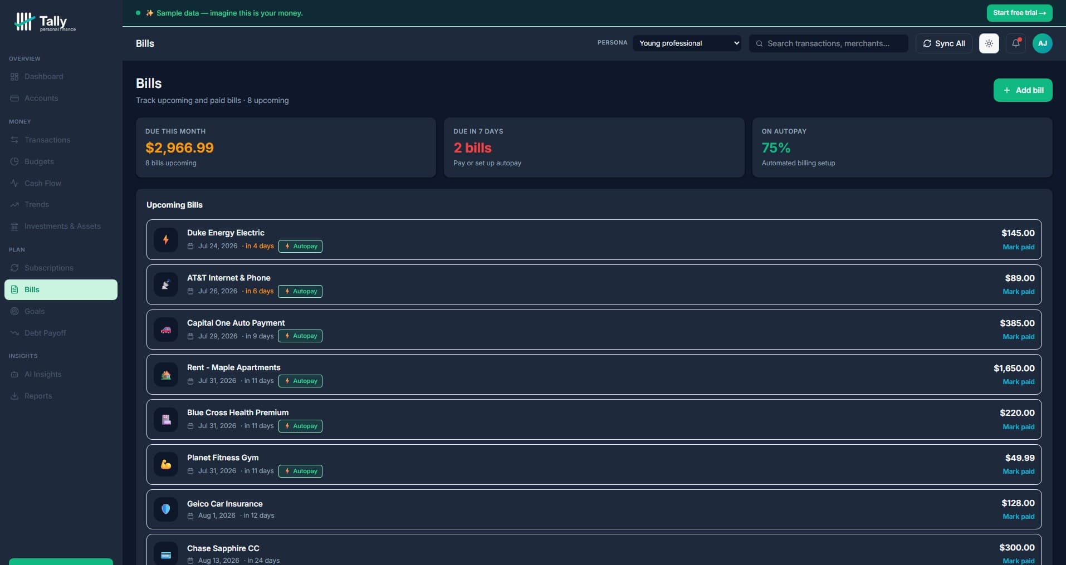1066x565 pixels.
Task: Open Dashboard from the sidebar
Action: (x=61, y=76)
